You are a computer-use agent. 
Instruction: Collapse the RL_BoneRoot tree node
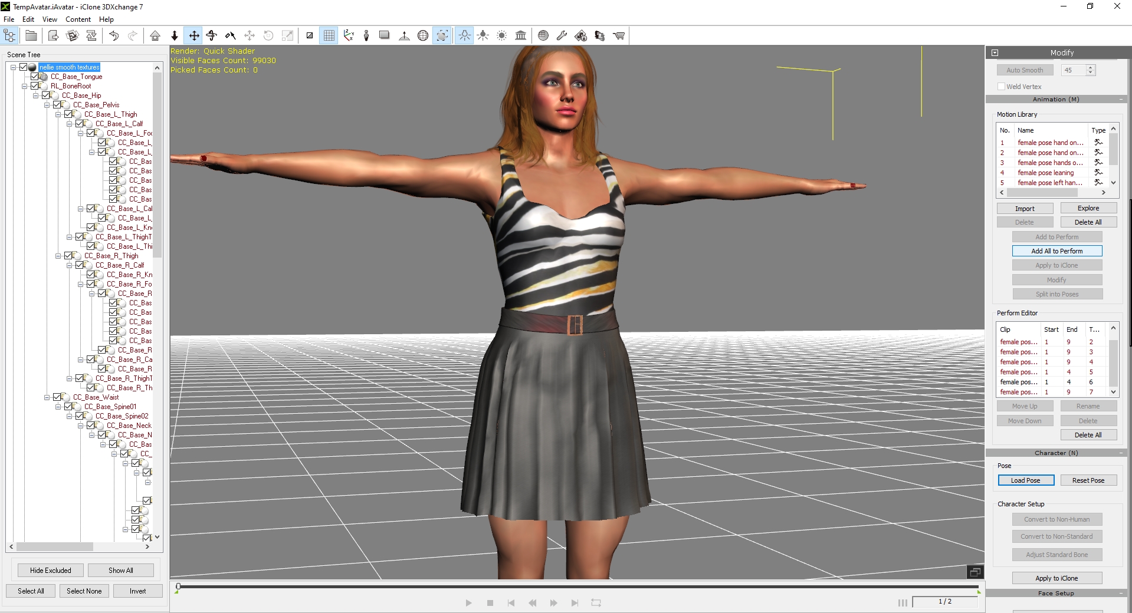pos(25,86)
